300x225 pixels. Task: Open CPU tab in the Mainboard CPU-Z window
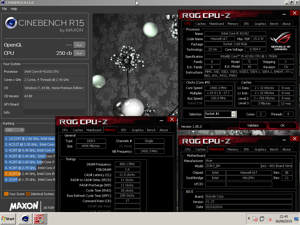click(187, 149)
